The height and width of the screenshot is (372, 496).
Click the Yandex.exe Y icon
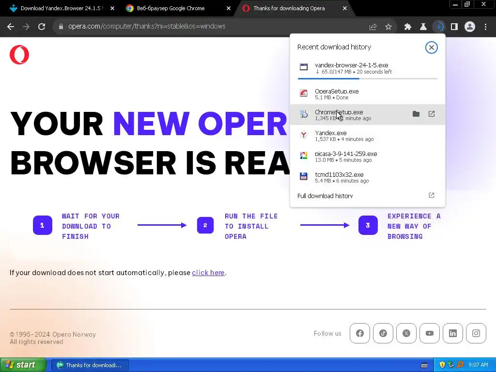(304, 135)
